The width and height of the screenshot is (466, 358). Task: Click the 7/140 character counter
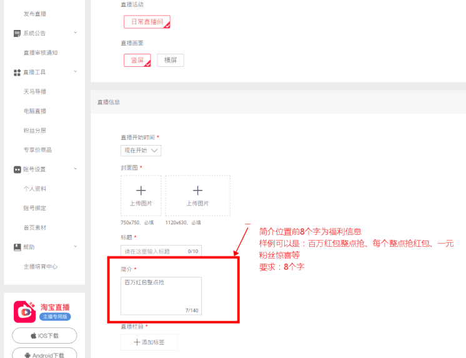(x=192, y=311)
